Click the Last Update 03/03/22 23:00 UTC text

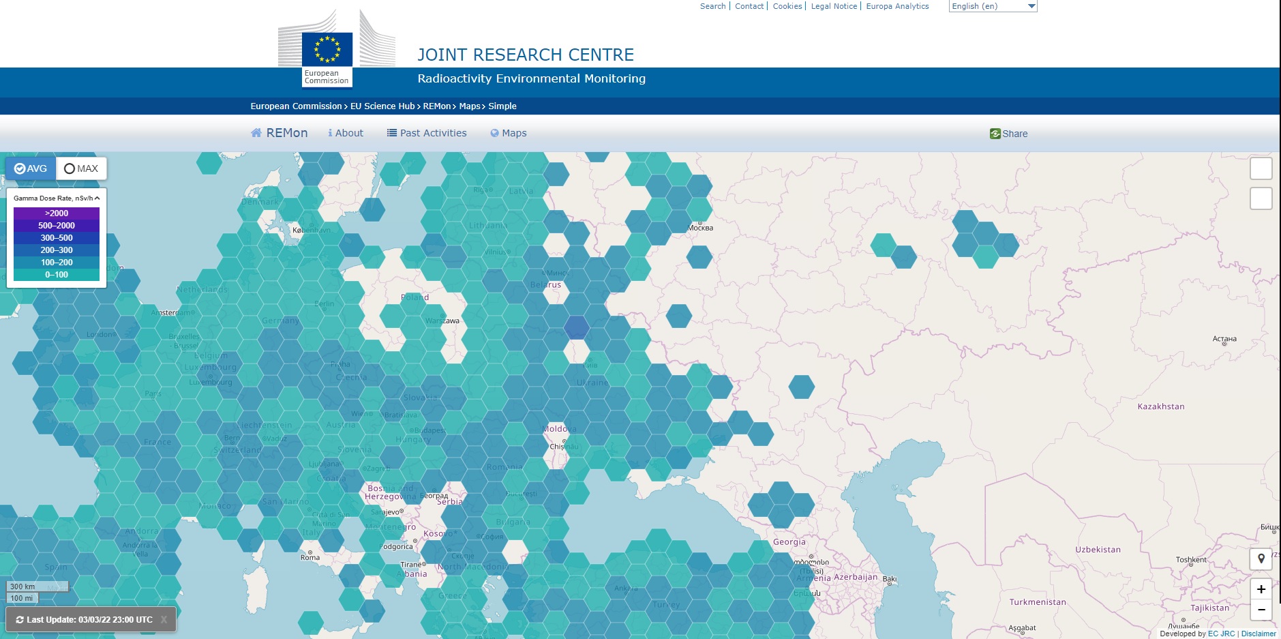[x=89, y=620]
